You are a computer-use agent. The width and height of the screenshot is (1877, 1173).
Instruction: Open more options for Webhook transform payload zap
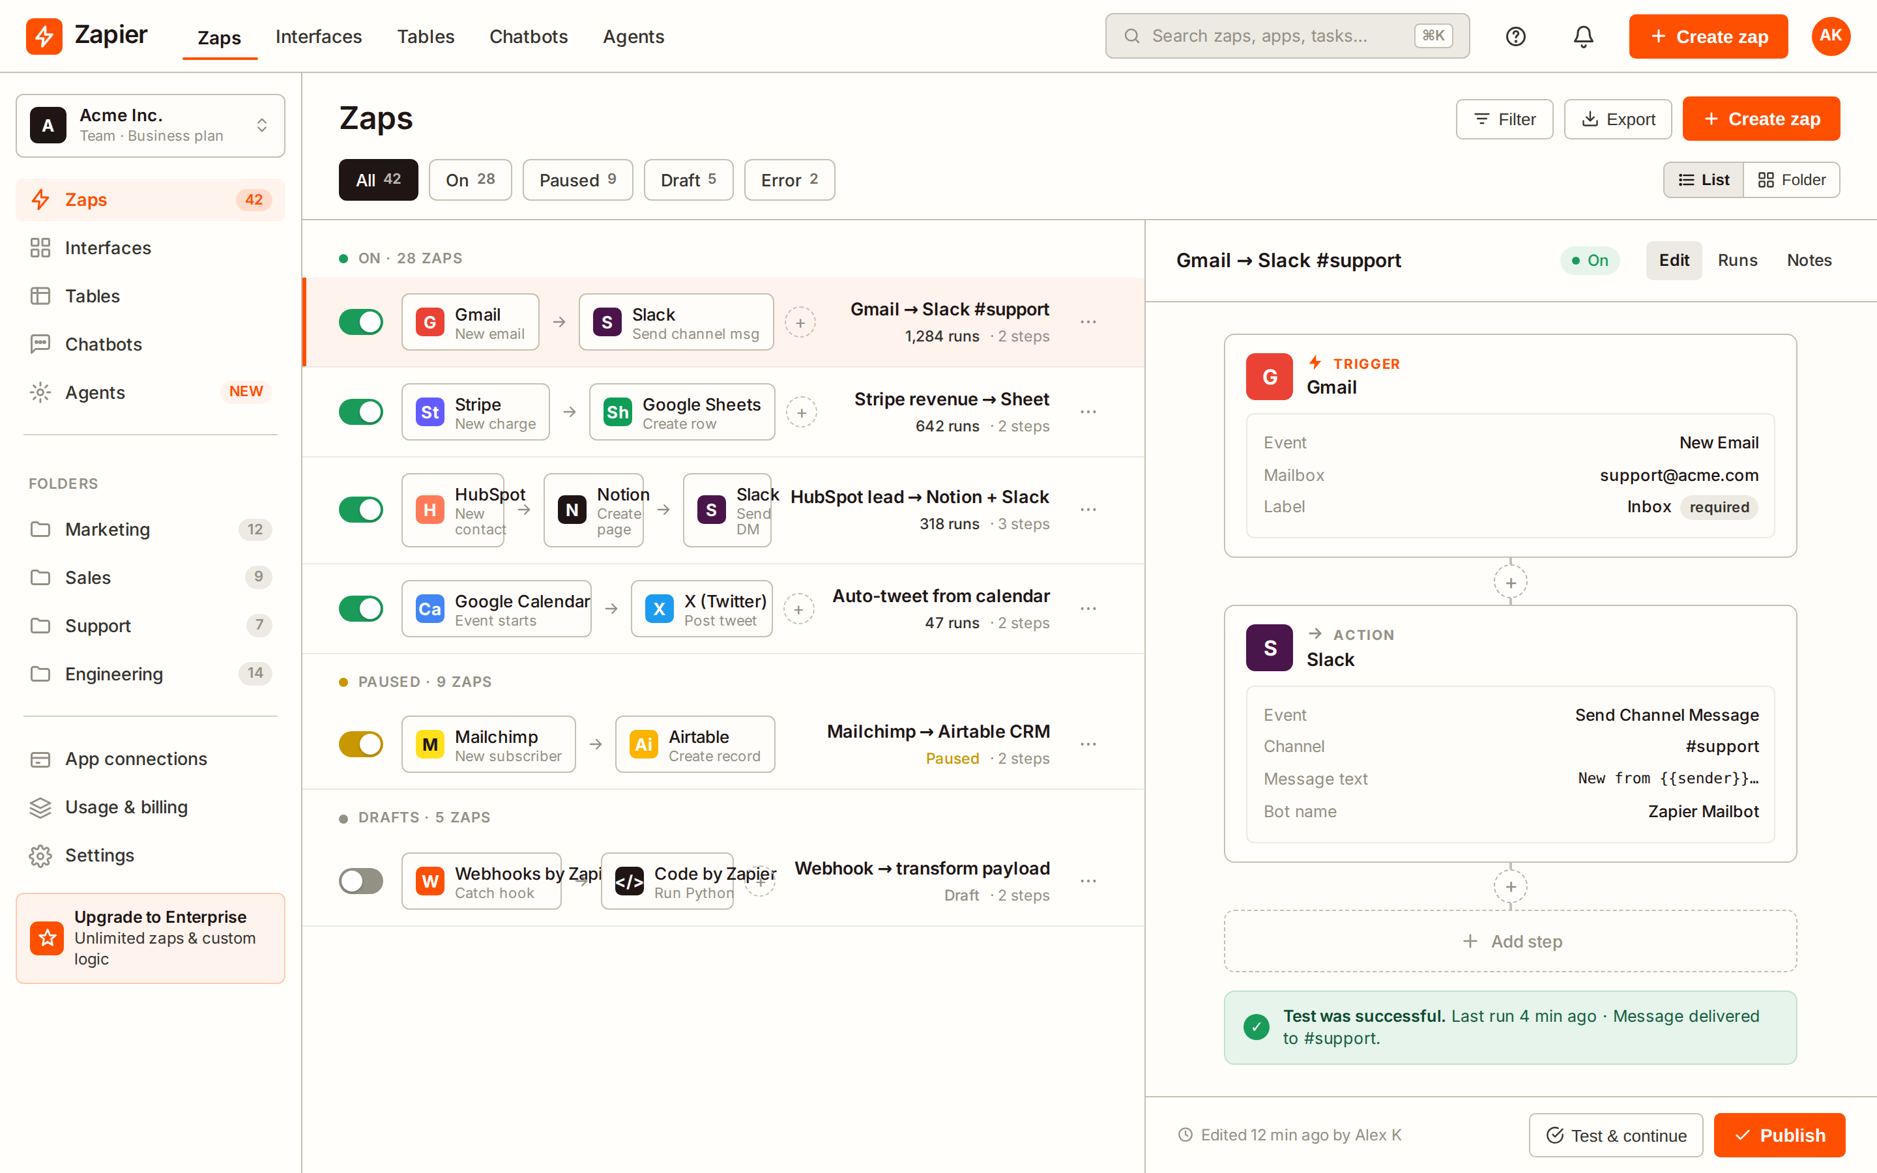pyautogui.click(x=1088, y=881)
